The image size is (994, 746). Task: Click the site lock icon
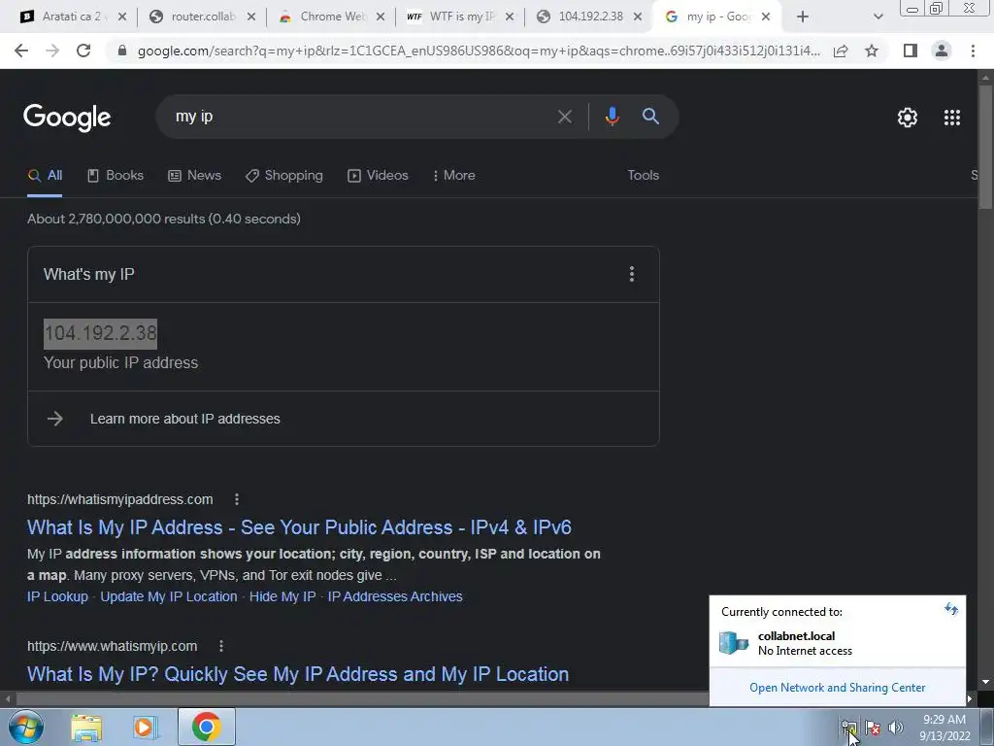click(122, 51)
